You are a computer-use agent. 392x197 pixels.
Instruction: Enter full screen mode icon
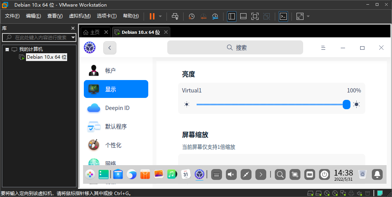255,16
